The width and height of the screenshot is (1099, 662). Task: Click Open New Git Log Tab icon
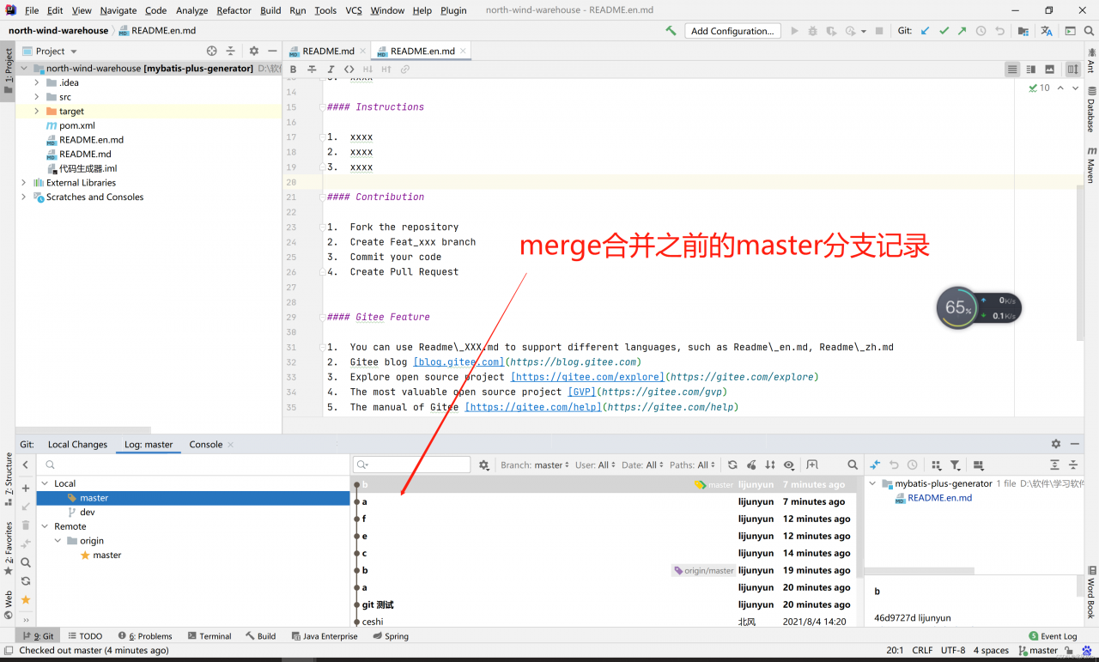click(x=812, y=465)
